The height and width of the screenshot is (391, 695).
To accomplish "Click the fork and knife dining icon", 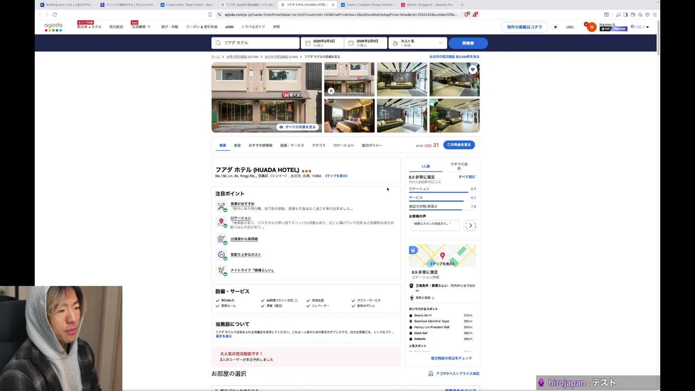I will coord(222,206).
